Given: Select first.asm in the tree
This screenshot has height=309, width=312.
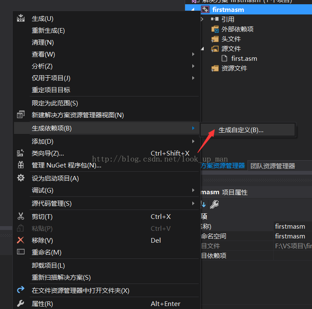Looking at the screenshot, I should coord(244,58).
